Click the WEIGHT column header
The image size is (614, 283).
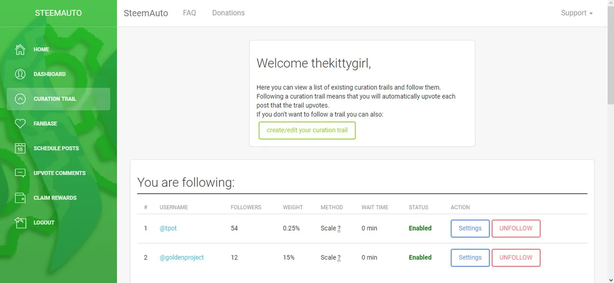[x=293, y=207]
